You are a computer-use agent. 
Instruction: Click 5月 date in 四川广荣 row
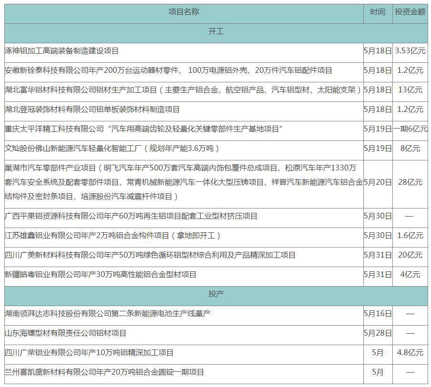[x=378, y=353]
